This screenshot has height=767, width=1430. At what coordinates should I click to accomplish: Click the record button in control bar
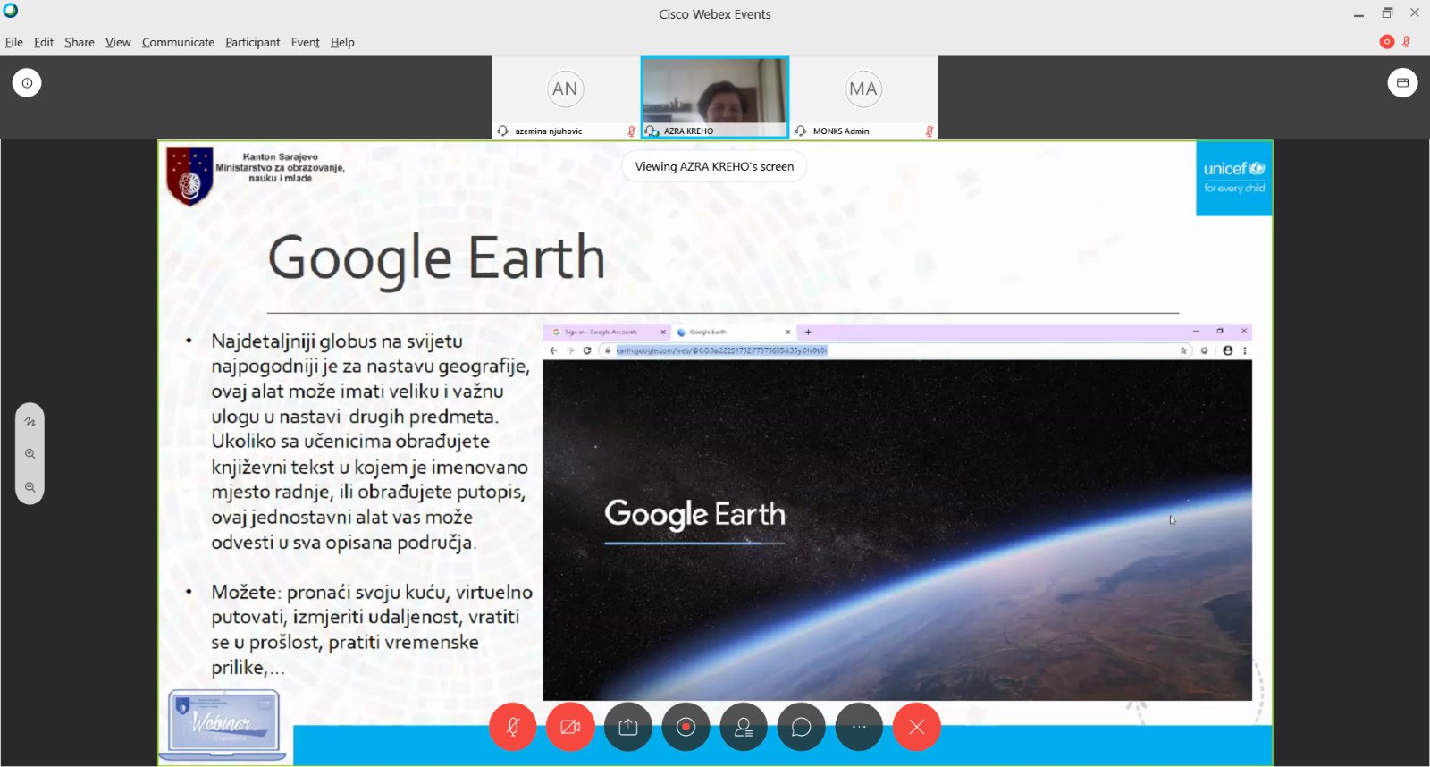pos(686,727)
